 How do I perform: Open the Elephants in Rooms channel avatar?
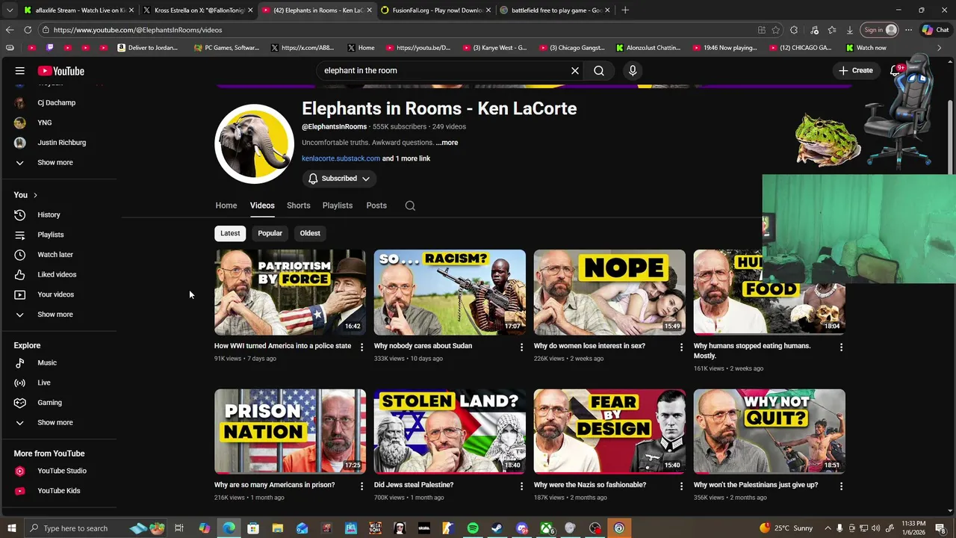point(254,144)
